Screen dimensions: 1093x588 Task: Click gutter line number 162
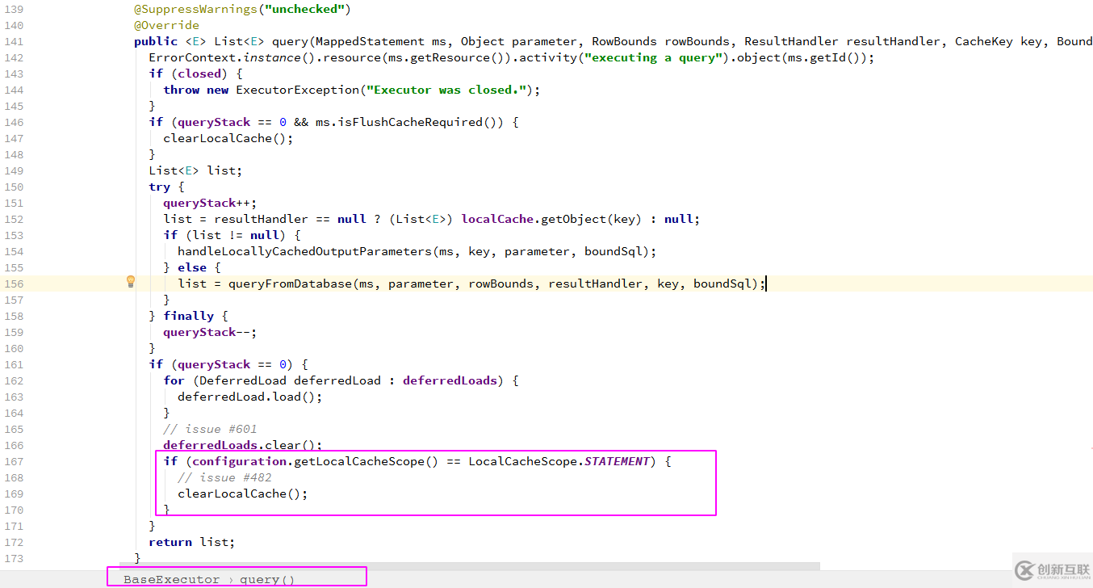pos(14,380)
